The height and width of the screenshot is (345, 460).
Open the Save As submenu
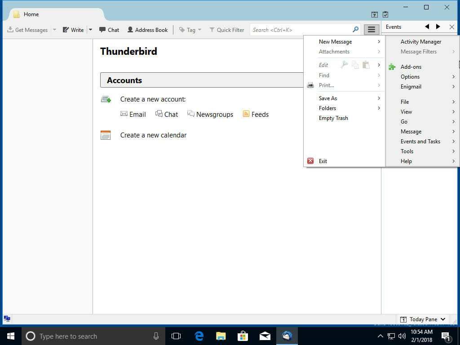click(327, 98)
